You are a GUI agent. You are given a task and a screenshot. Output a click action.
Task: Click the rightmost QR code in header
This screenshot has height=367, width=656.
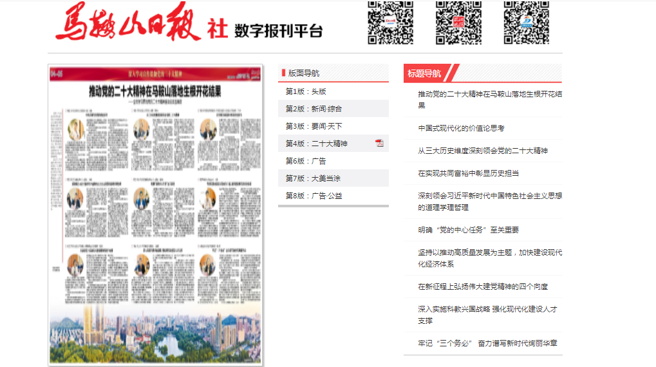click(x=526, y=23)
